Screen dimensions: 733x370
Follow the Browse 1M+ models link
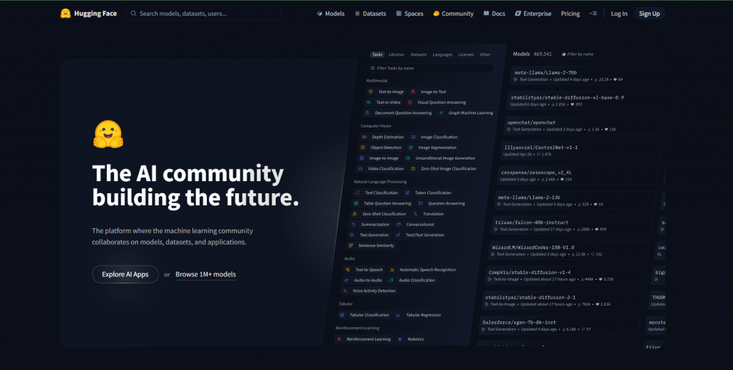(x=205, y=274)
